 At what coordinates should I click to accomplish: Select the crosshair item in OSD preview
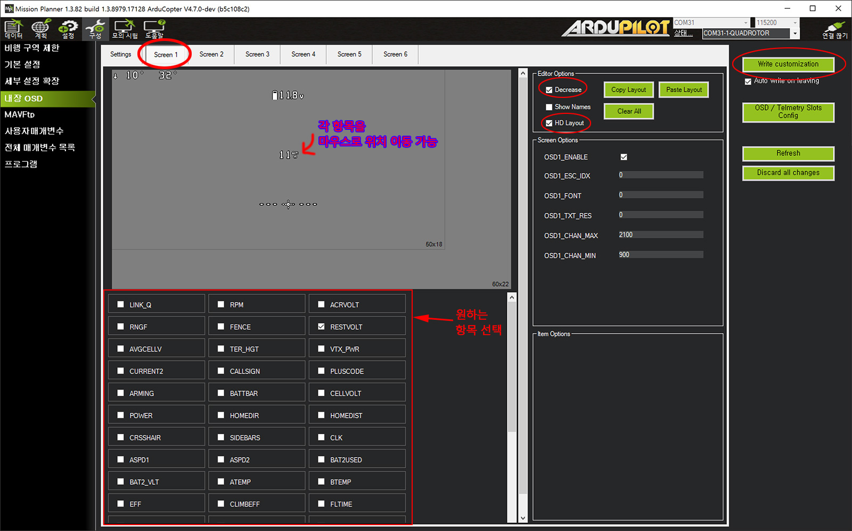pos(288,204)
